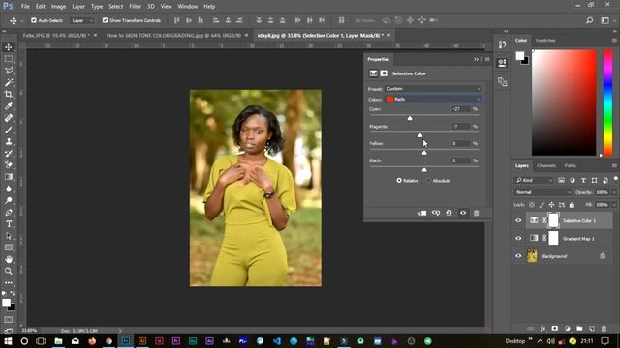Viewport: 620px width, 348px height.
Task: Switch to the Swatches tab
Action: 545,41
